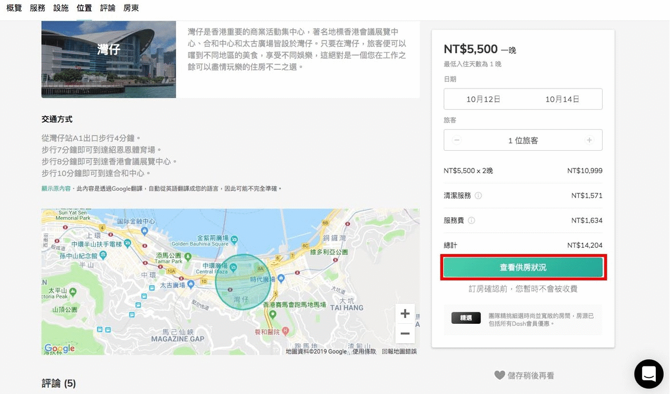This screenshot has width=670, height=394.
Task: Click the 中環廣場 Central Plaza marker
Action: (233, 267)
